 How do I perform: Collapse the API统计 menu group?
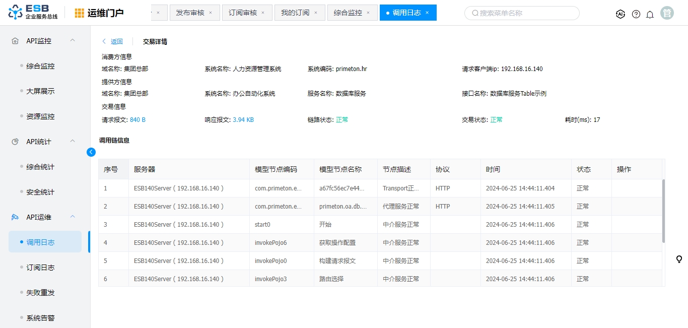pos(72,141)
